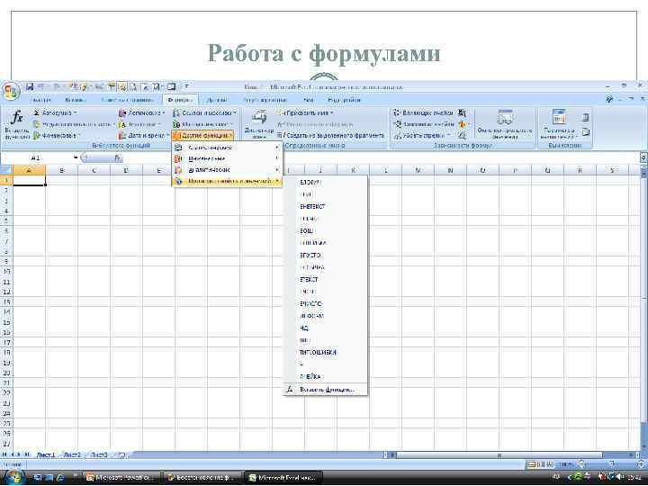Click the Зависимые ячейки trace dependents button
This screenshot has width=648, height=486.
pyautogui.click(x=424, y=124)
